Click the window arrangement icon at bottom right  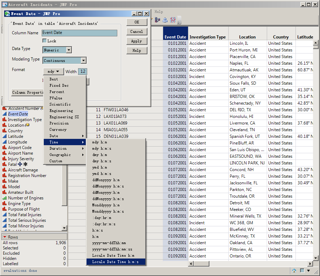point(302,270)
